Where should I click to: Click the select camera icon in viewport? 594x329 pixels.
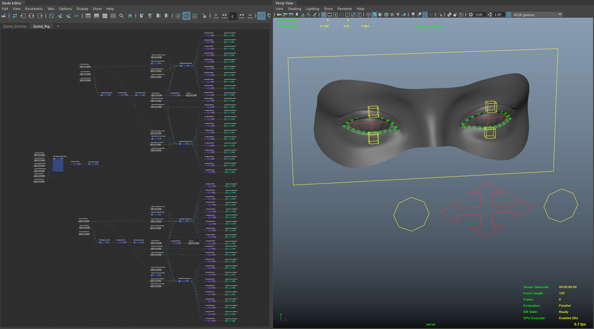[279, 15]
